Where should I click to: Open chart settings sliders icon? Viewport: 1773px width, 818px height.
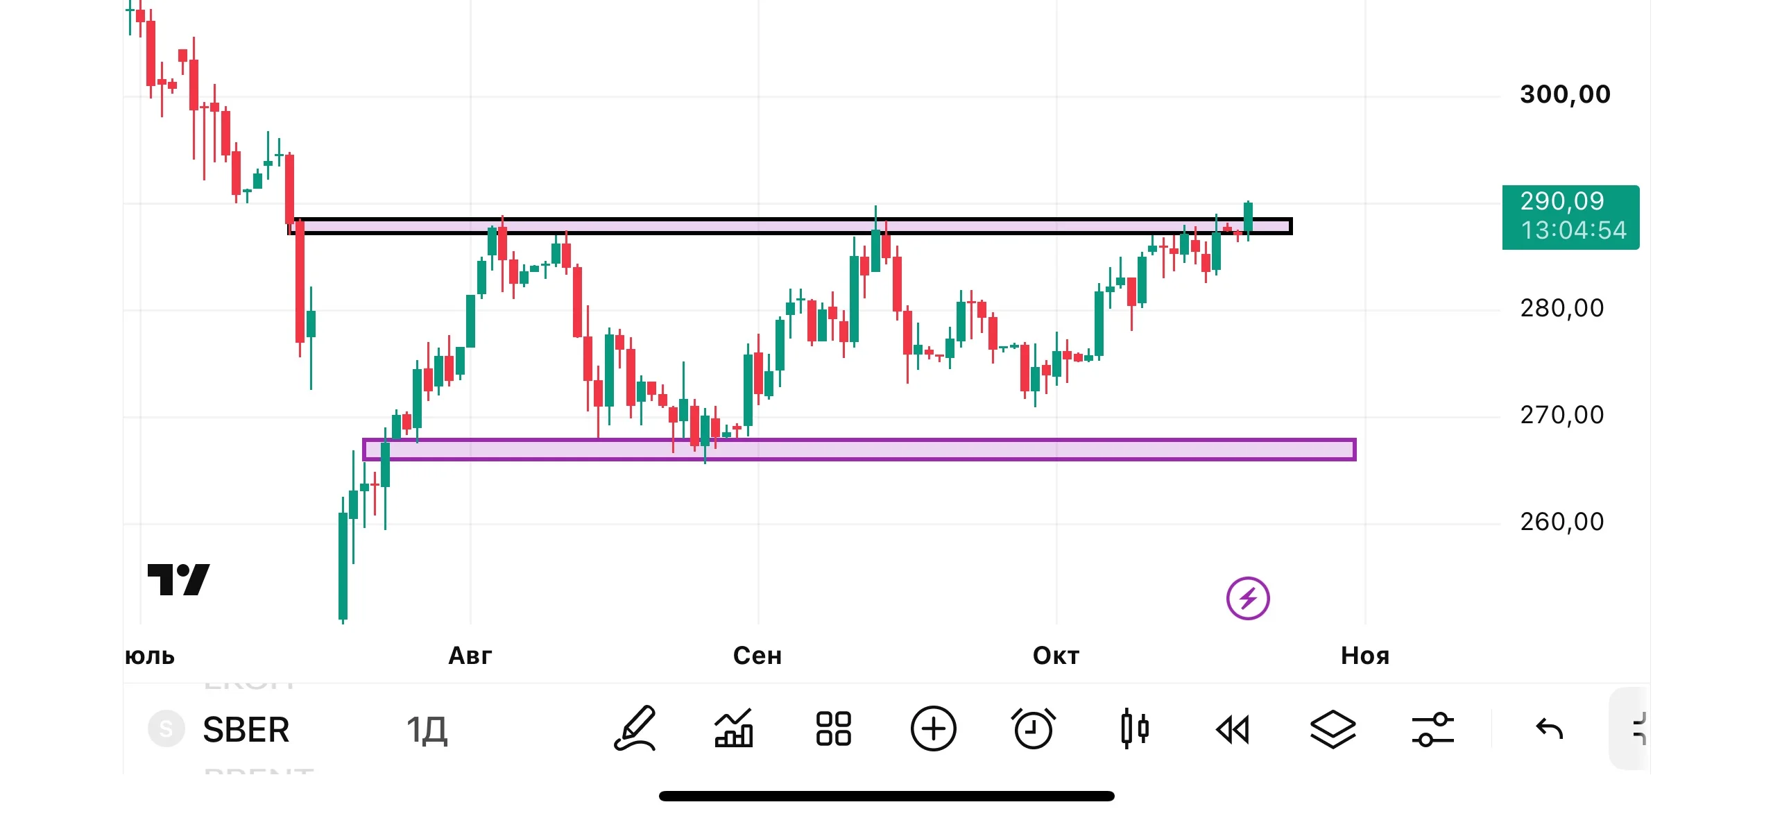point(1432,729)
